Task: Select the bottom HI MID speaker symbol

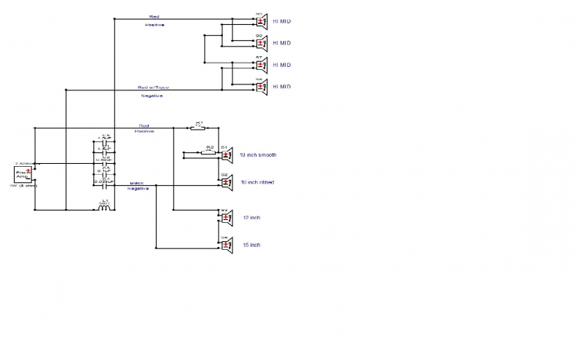Action: (x=261, y=86)
